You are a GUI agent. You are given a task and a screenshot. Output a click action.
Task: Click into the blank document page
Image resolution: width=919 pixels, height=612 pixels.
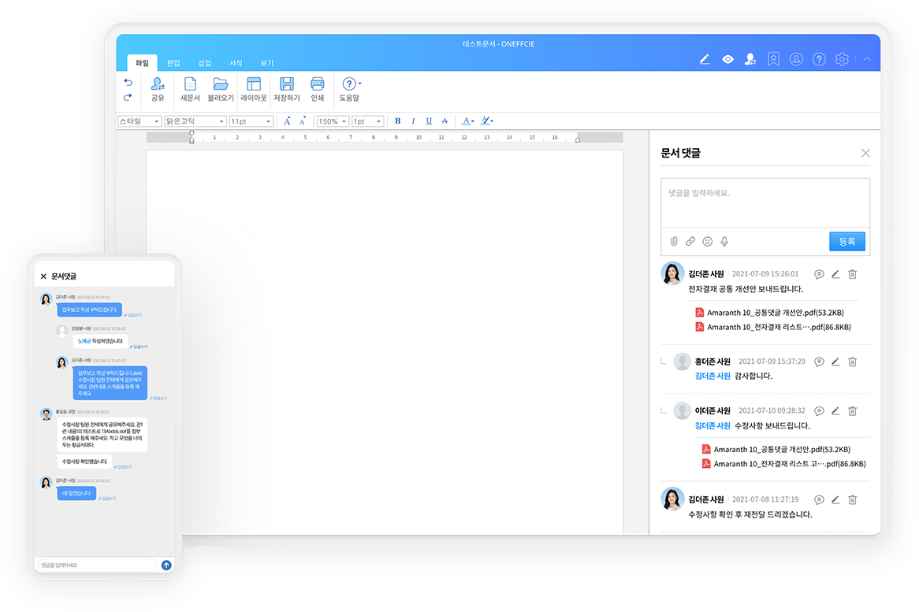pos(385,342)
